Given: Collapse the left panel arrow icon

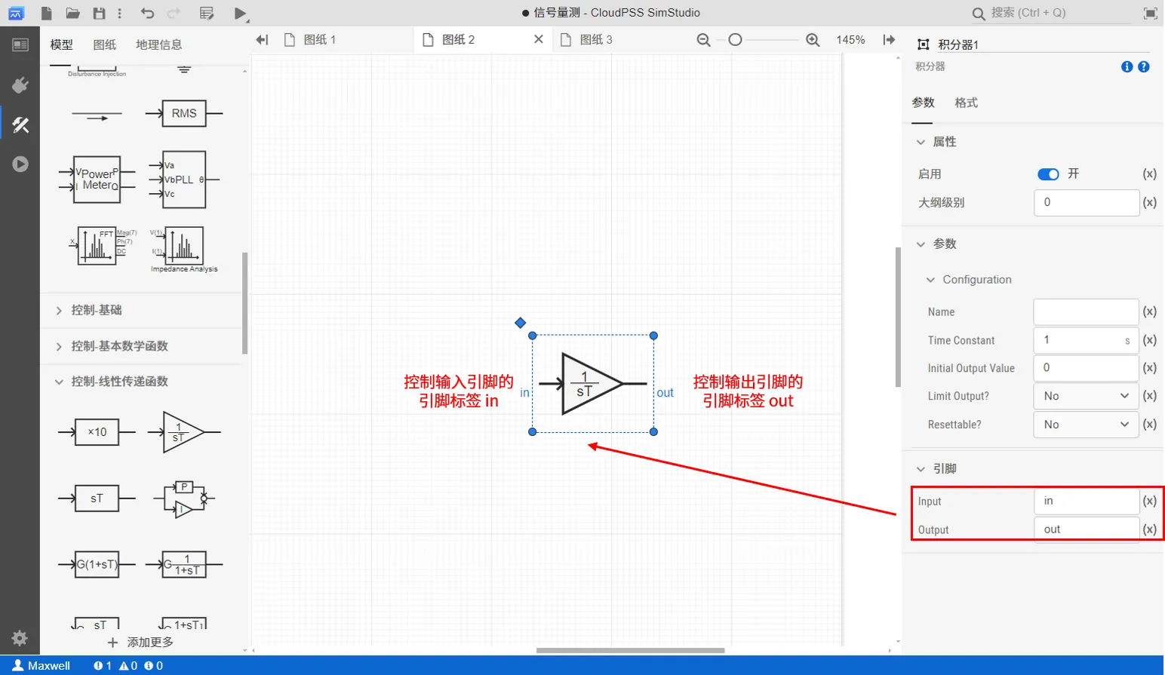Looking at the screenshot, I should 262,40.
